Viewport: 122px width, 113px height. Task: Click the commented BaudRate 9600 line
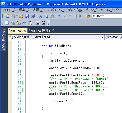(77, 90)
